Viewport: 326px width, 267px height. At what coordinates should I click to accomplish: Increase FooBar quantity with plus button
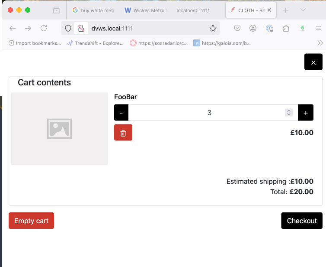tap(305, 113)
